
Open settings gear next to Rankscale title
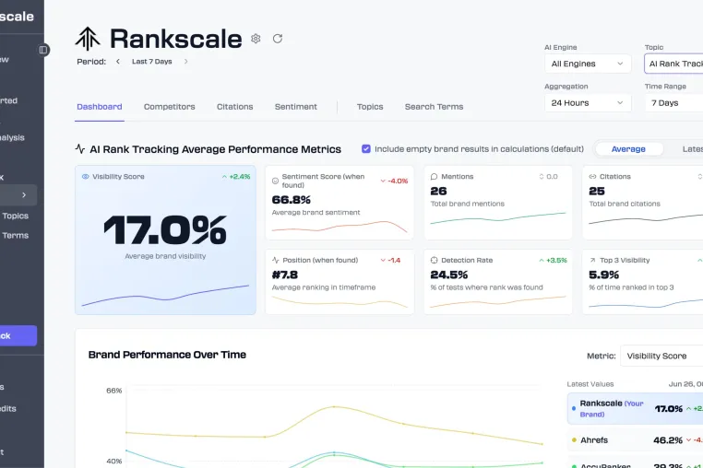(x=256, y=39)
